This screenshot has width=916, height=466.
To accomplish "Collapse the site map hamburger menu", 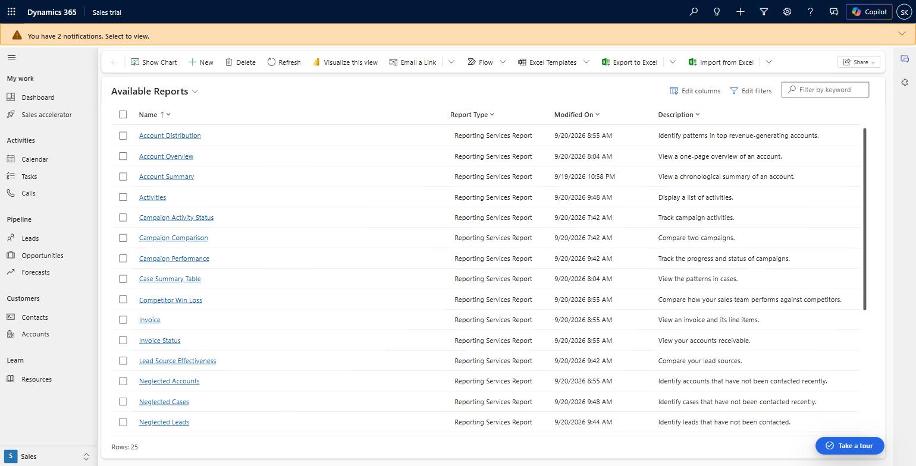I will pyautogui.click(x=11, y=58).
